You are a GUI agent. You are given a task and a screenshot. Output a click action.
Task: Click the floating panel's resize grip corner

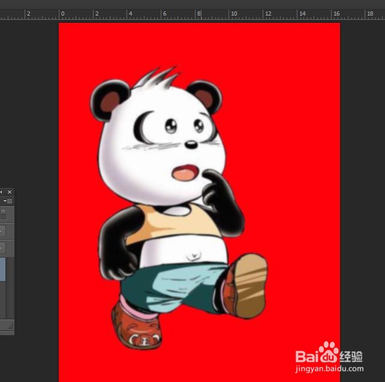click(11, 327)
